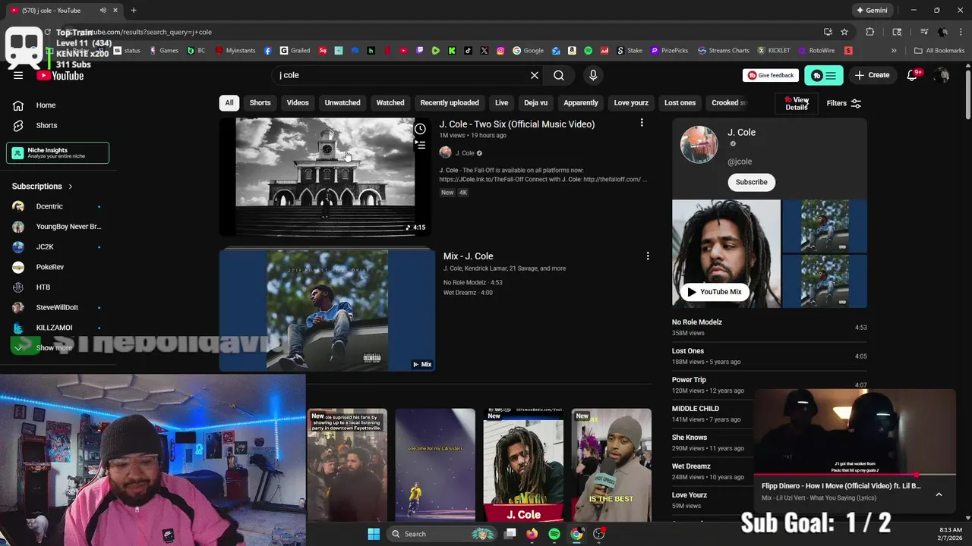Select the Unwatched filter chip
The image size is (972, 546).
pyautogui.click(x=342, y=102)
